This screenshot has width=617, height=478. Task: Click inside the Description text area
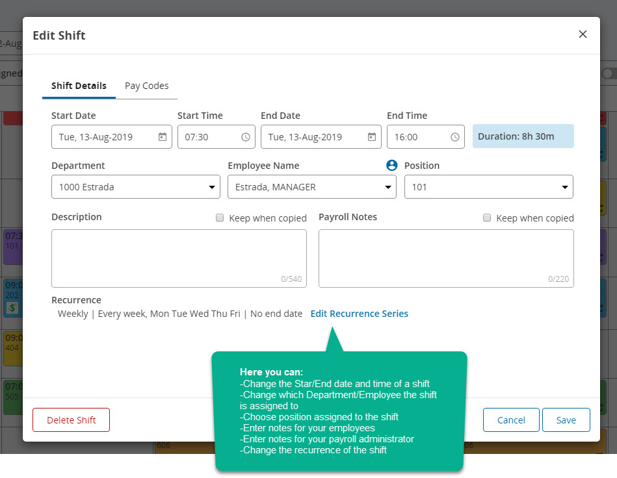[x=179, y=258]
